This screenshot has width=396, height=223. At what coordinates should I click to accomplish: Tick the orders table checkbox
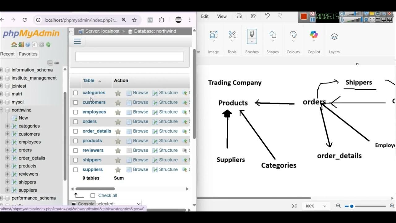[75, 122]
